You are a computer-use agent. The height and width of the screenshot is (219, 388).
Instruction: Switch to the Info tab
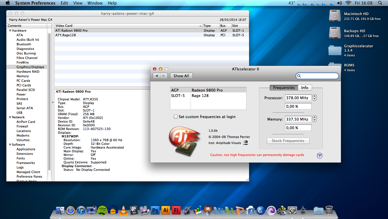pyautogui.click(x=305, y=88)
